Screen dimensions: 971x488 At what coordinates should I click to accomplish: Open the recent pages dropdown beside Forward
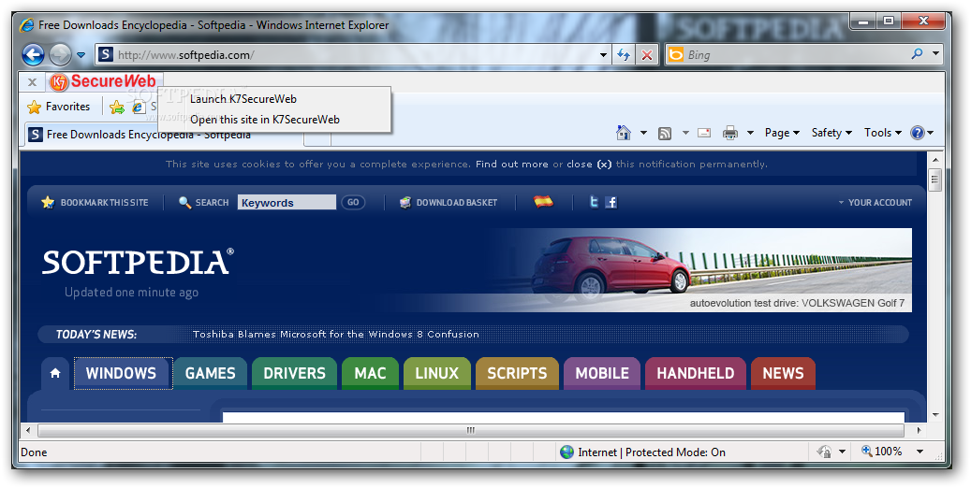point(81,55)
